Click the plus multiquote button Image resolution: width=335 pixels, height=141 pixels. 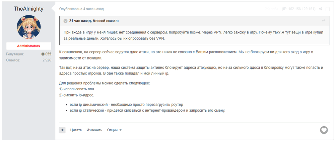(x=62, y=130)
